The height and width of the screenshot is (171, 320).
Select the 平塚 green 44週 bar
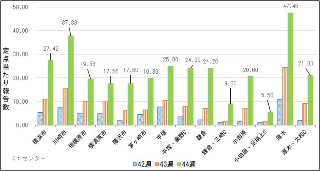tap(171, 95)
